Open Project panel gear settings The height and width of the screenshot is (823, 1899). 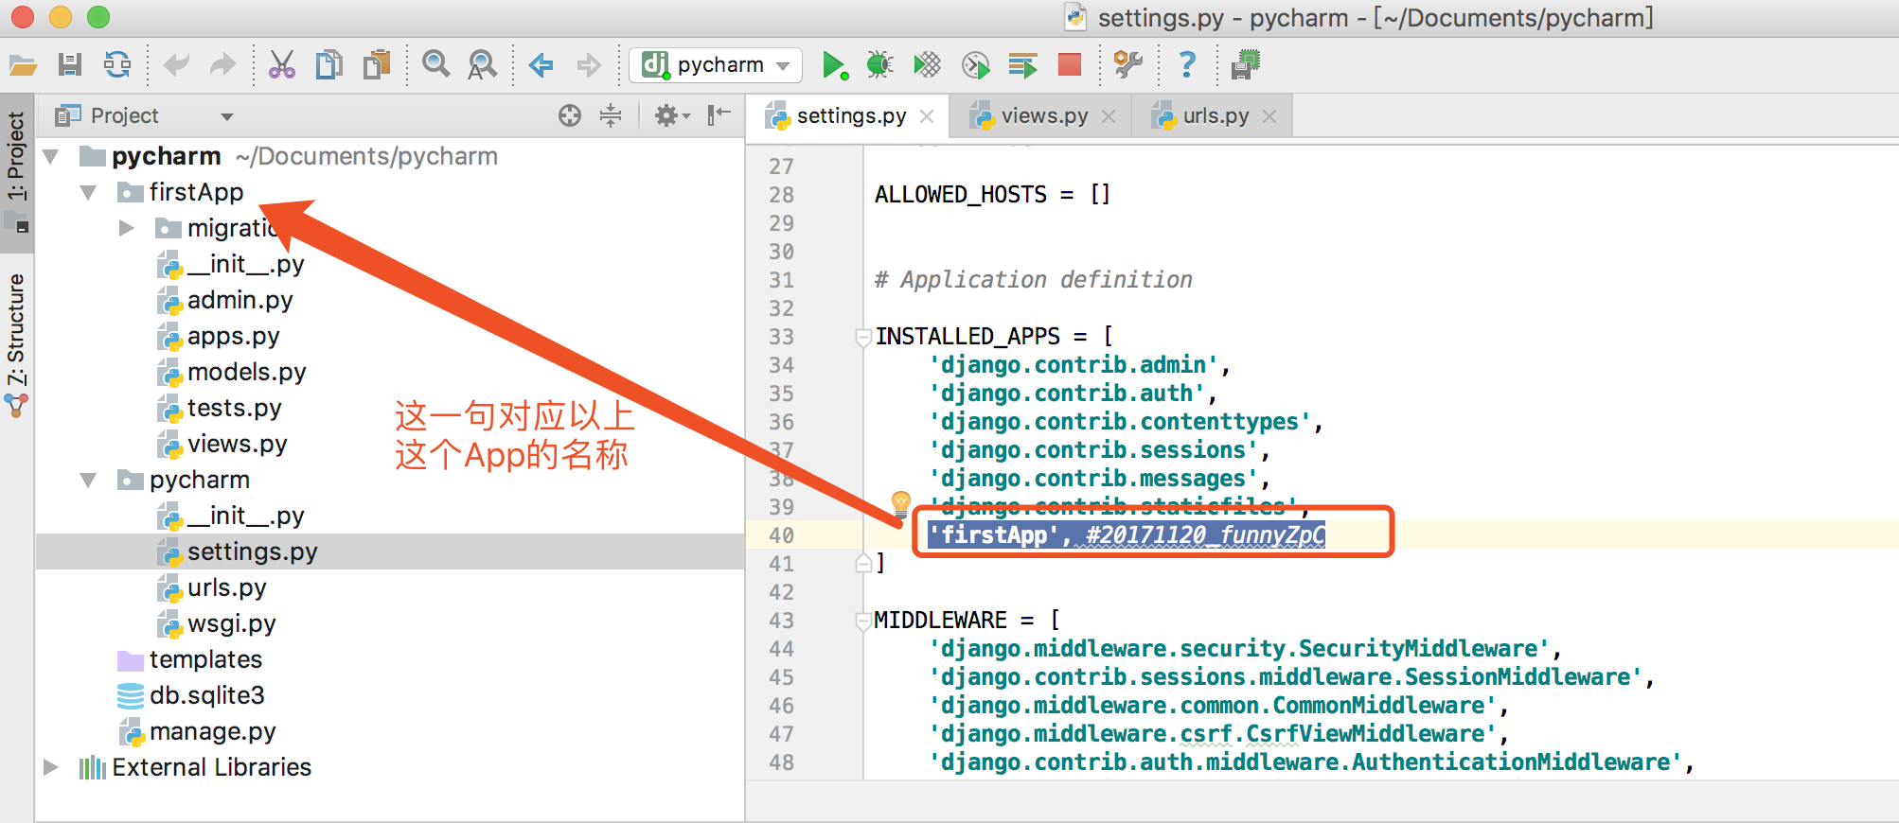tap(672, 115)
